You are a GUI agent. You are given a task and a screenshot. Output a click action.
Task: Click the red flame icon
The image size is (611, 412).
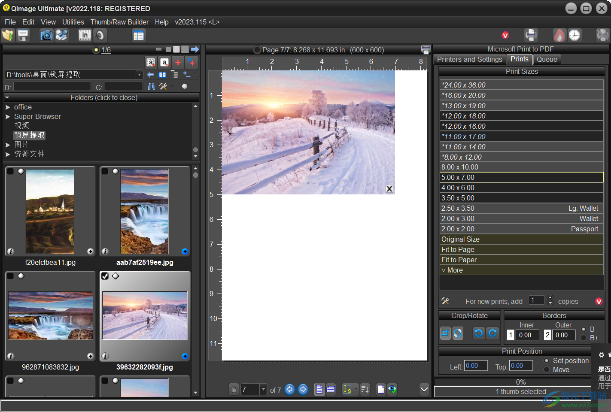tap(559, 35)
